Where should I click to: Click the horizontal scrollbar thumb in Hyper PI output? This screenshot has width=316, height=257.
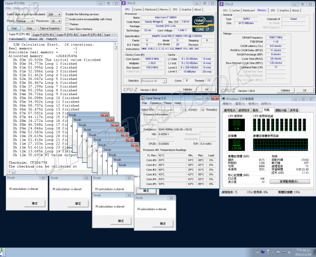pos(14,172)
